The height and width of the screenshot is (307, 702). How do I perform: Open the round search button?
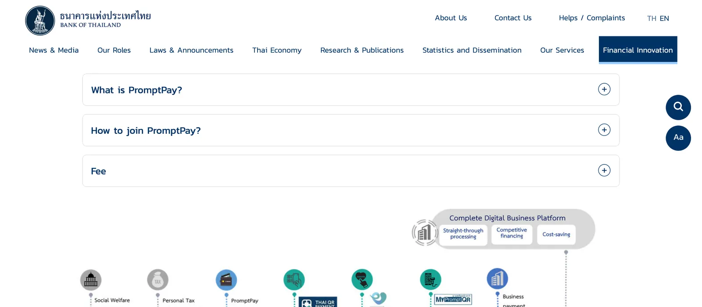tap(678, 107)
